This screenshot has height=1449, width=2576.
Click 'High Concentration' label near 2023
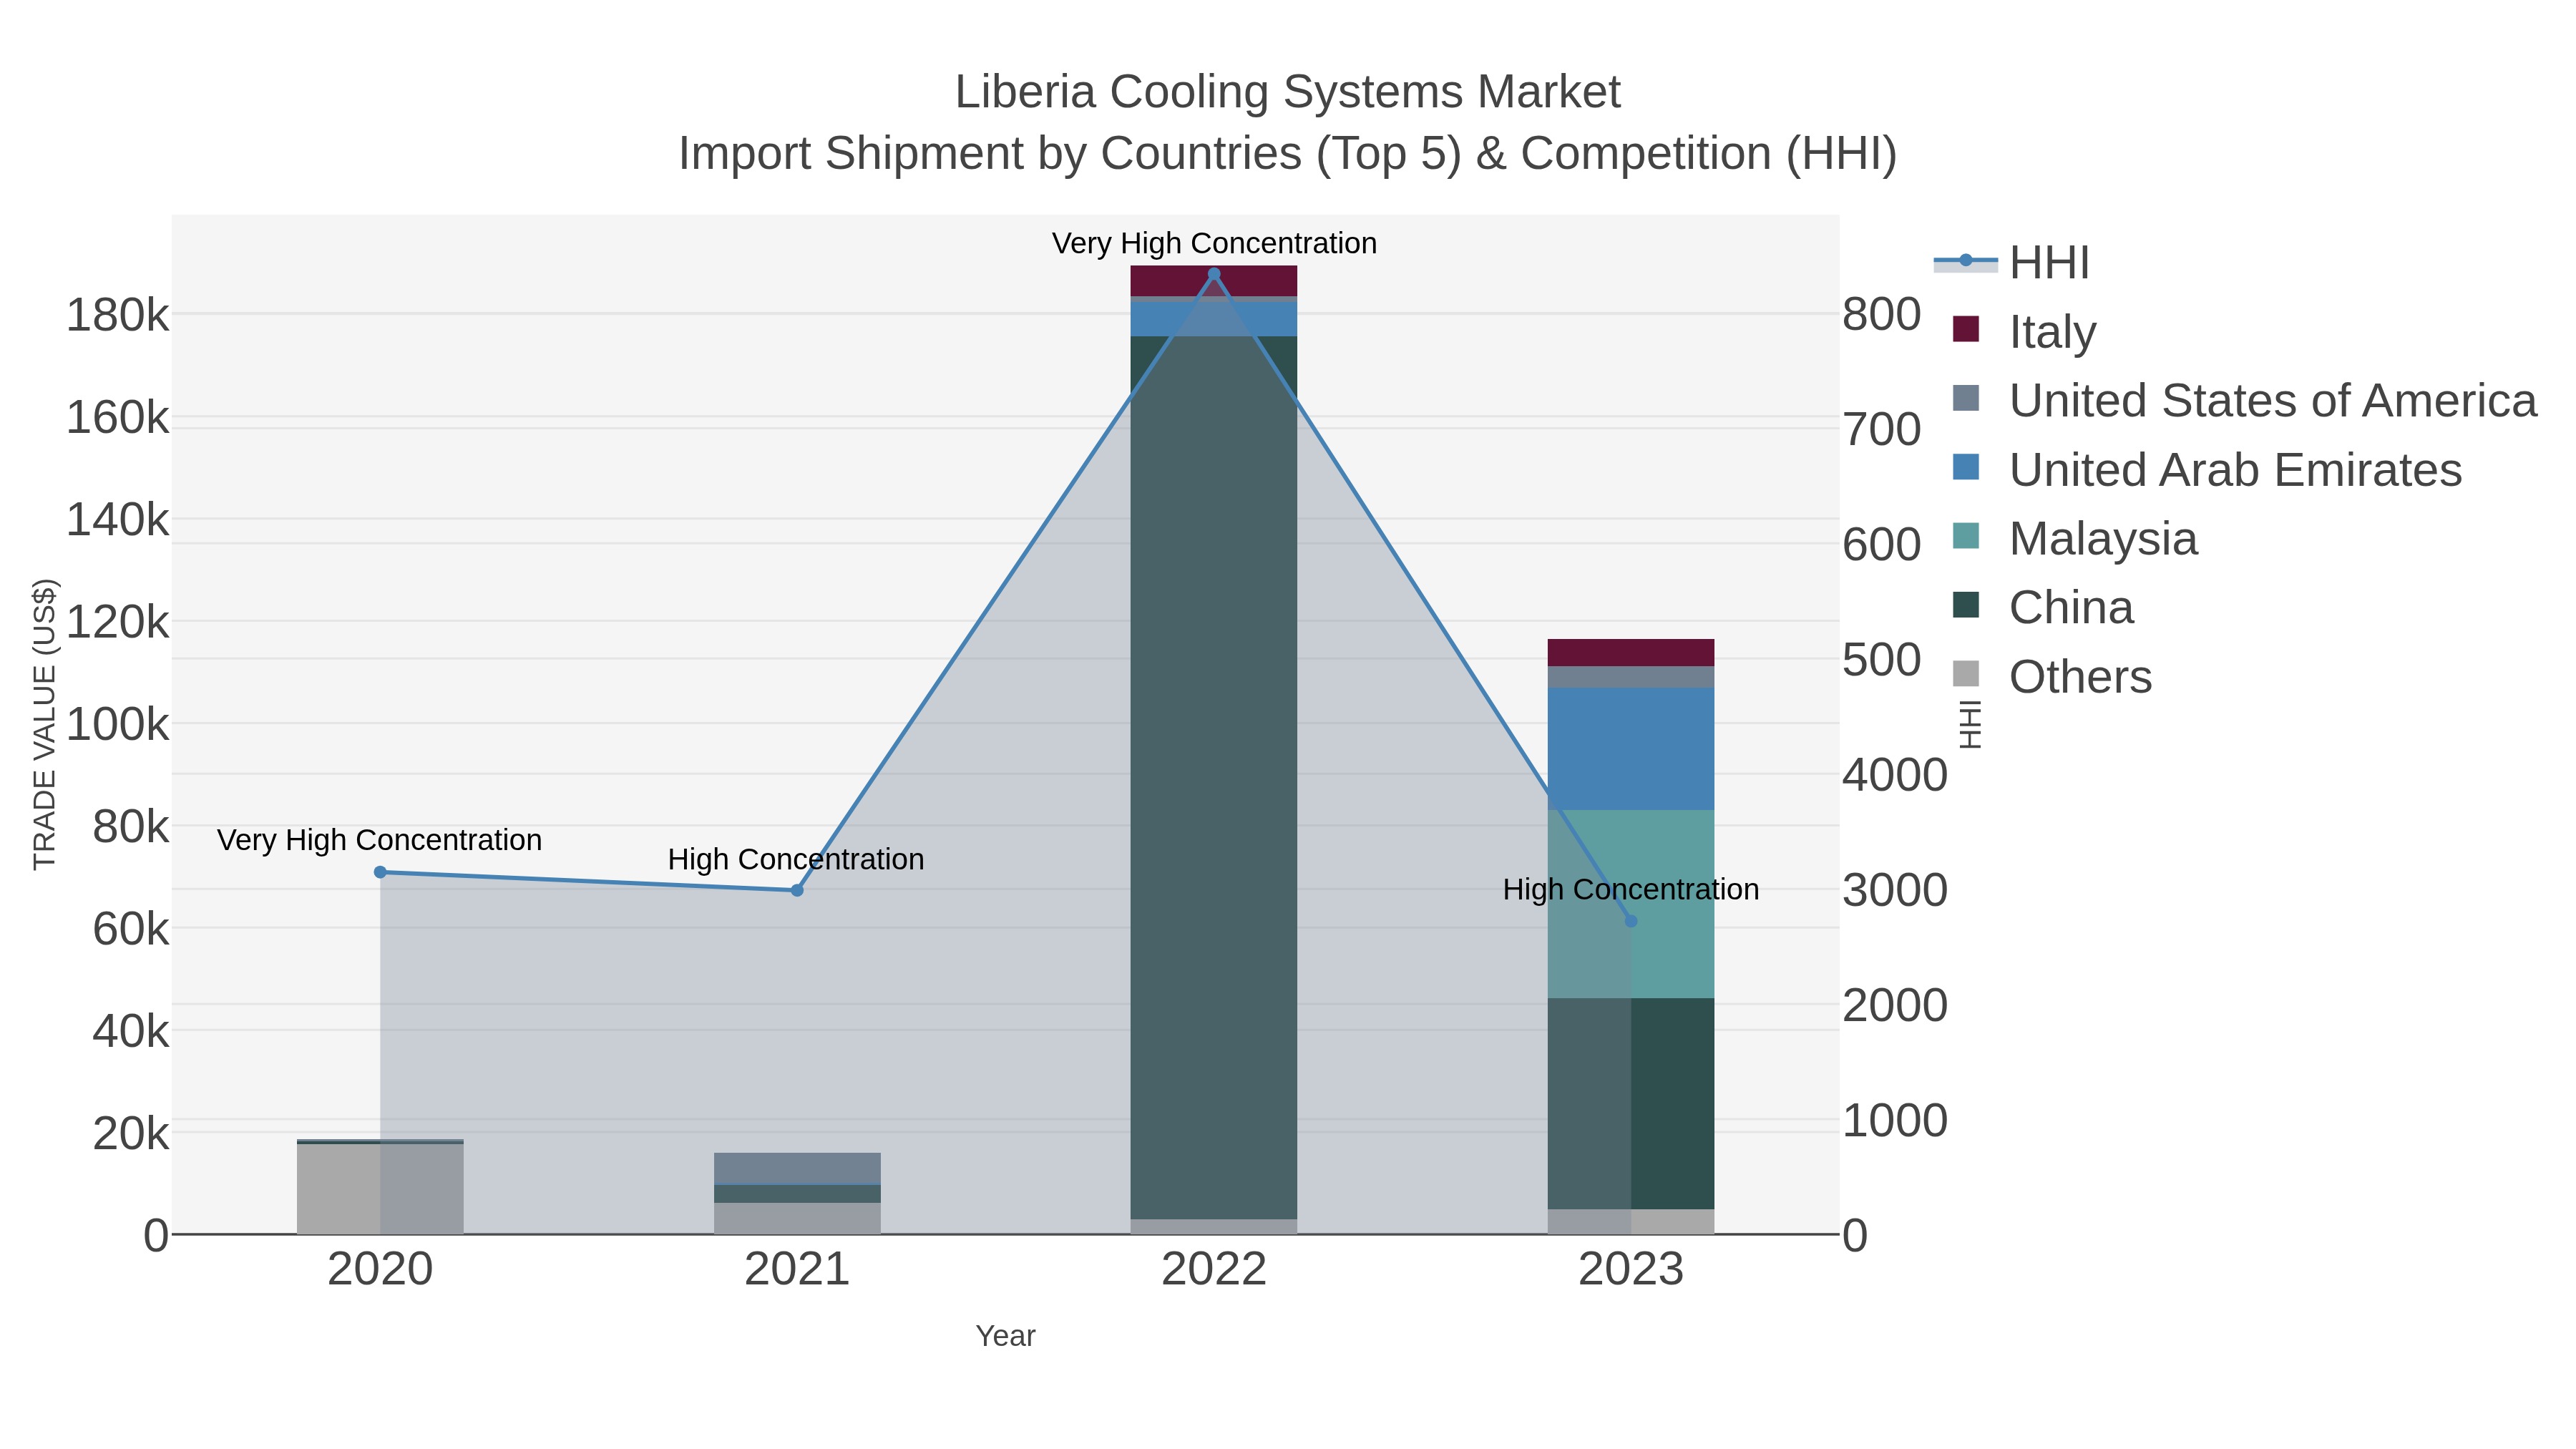click(x=1631, y=889)
